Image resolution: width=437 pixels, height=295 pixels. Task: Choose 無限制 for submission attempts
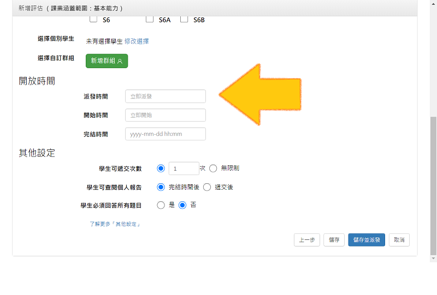[214, 168]
